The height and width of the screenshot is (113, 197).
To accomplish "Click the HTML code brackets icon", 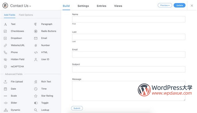I will (36, 52).
